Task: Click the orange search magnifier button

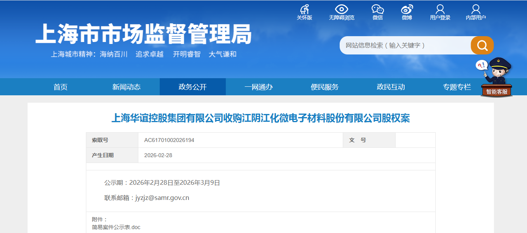Action: pyautogui.click(x=482, y=46)
